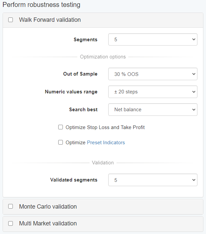Toggle the Optimize Preset Indicators checkbox
The image size is (206, 234).
pos(61,143)
